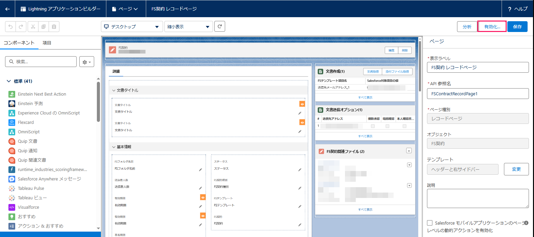The width and height of the screenshot is (534, 237).
Task: Open the ページ menu dropdown
Action: (126, 9)
